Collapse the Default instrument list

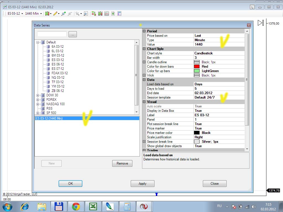(38, 42)
